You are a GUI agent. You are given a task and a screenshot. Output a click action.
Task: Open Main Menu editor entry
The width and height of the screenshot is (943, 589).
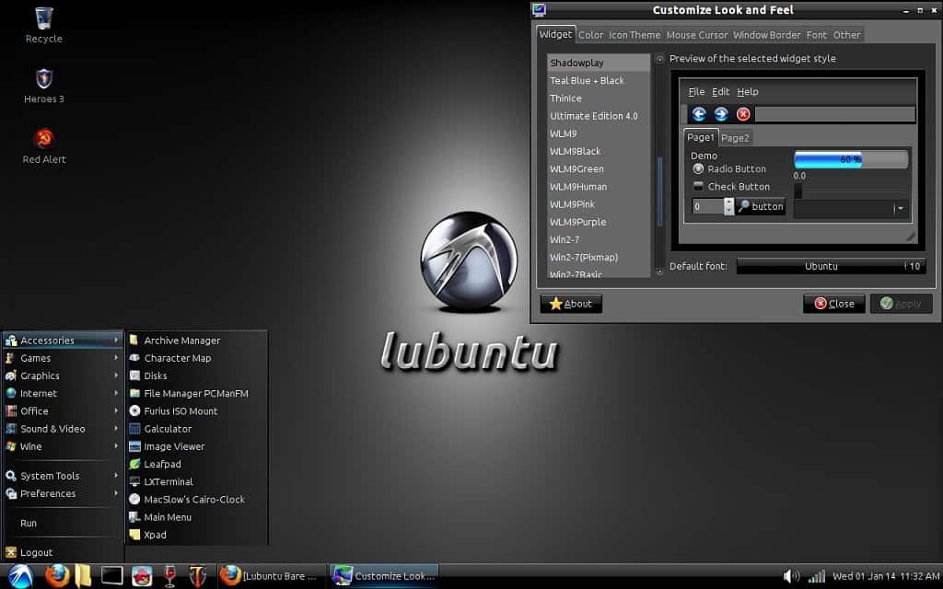pyautogui.click(x=196, y=517)
